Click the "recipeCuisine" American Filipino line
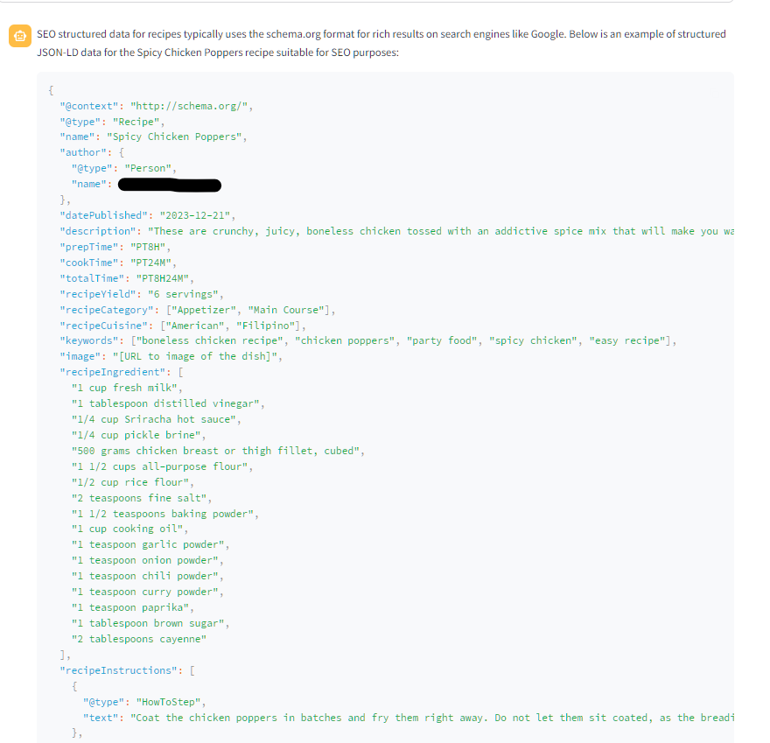 pos(182,326)
